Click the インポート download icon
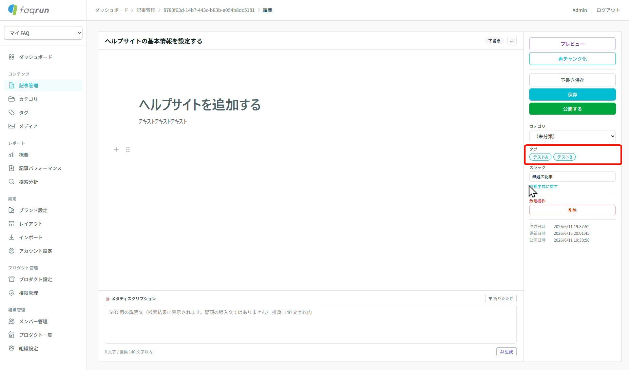629x370 pixels. (12, 237)
